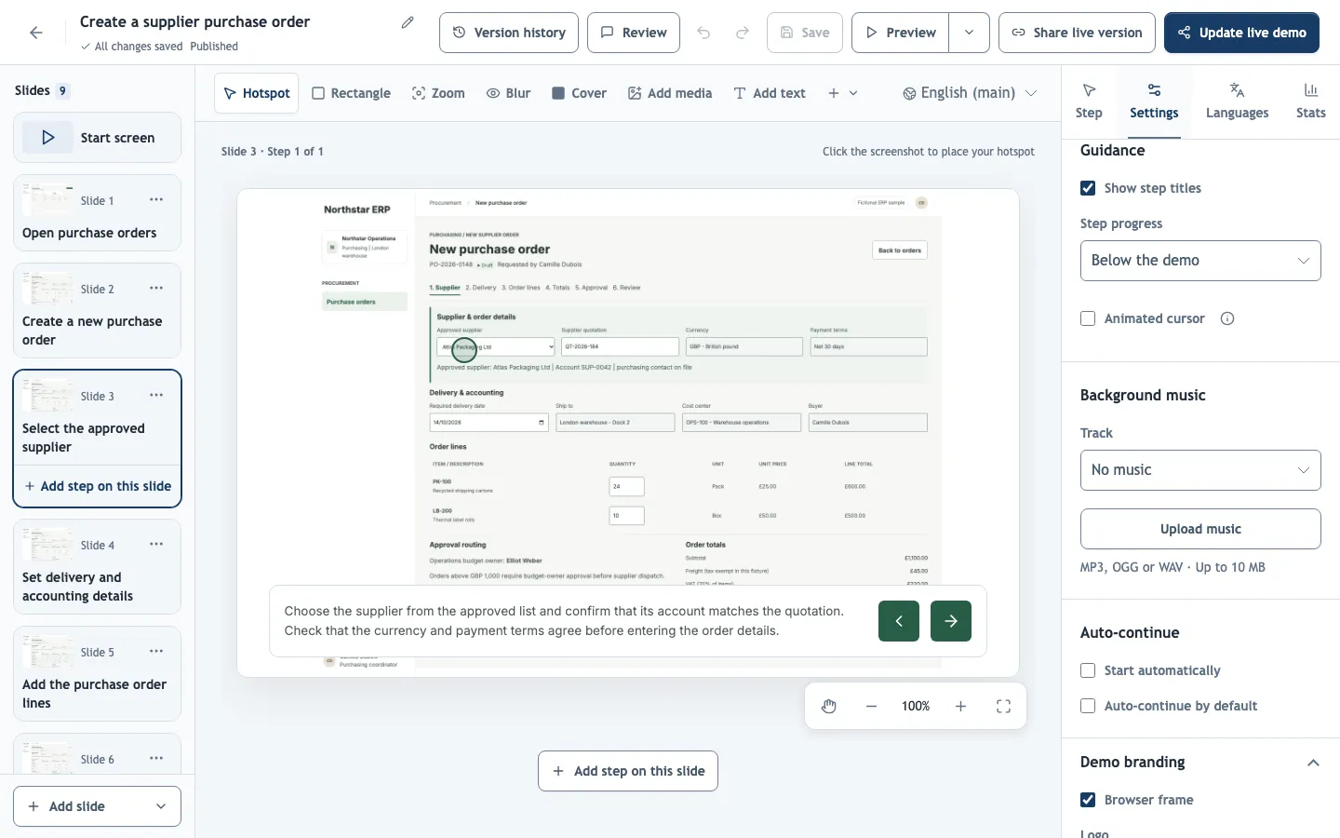Switch to the Stats tab
The image size is (1340, 838).
tap(1310, 101)
